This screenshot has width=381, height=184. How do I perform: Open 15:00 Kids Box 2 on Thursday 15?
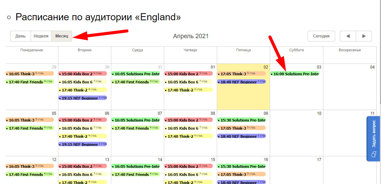tap(188, 166)
